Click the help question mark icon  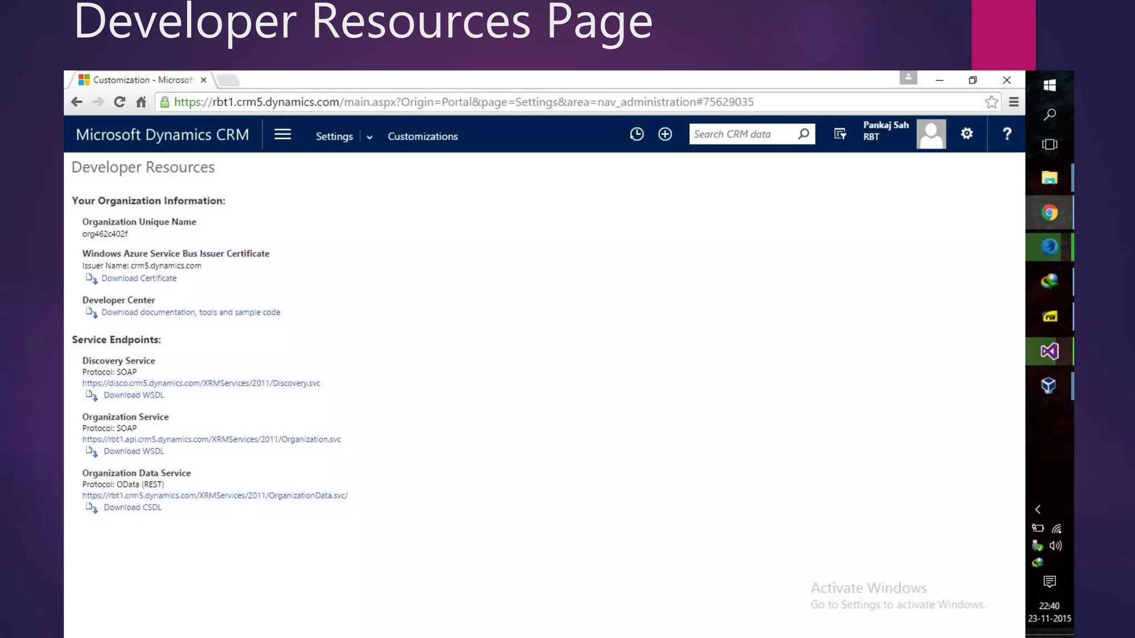point(1007,134)
